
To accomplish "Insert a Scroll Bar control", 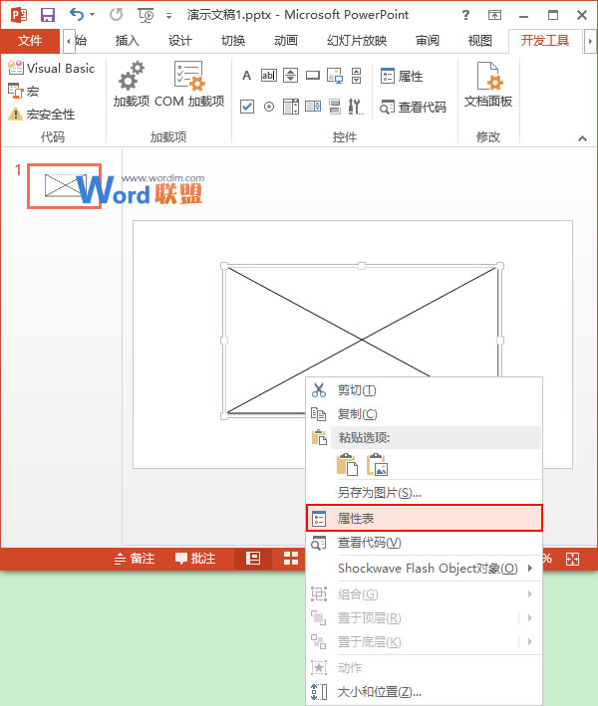I will click(357, 76).
